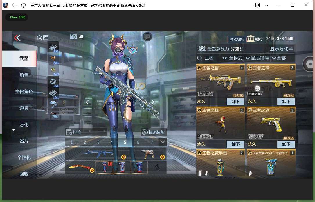Screen dimensions: 315x202
Task: Open 排位 loadout settings icon
Action: (x=69, y=132)
